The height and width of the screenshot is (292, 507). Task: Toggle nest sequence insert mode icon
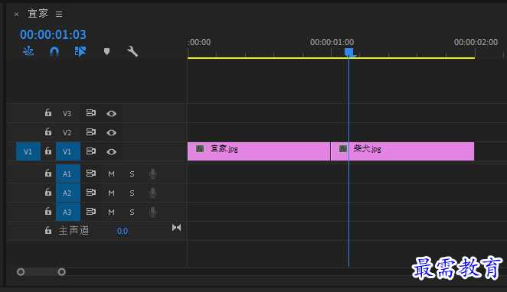tap(28, 51)
